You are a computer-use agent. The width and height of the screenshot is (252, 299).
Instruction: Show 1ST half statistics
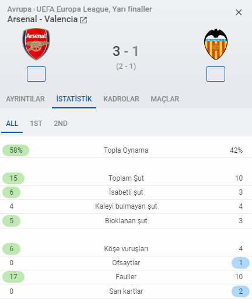pyautogui.click(x=36, y=124)
